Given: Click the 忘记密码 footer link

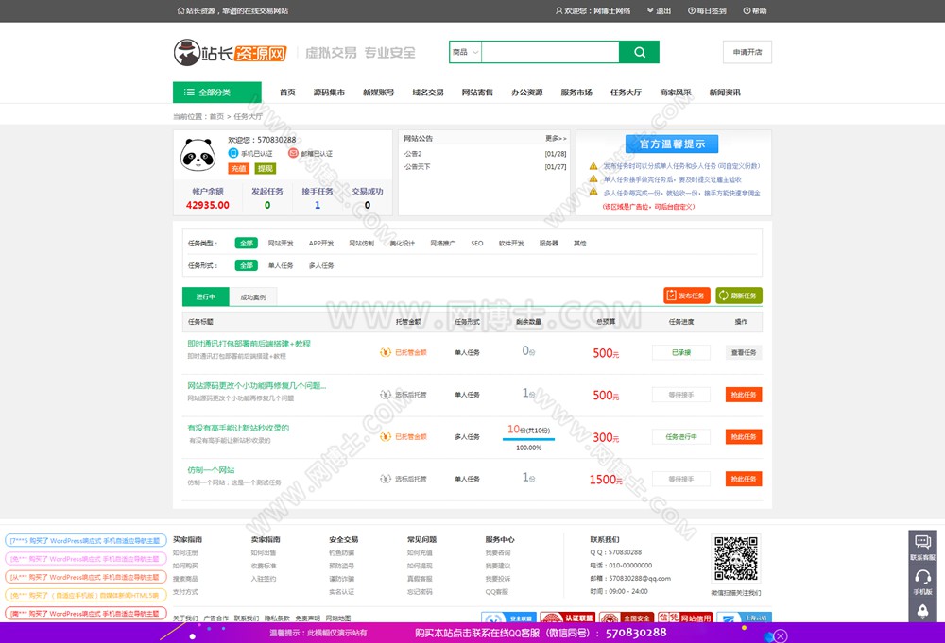Looking at the screenshot, I should pyautogui.click(x=420, y=592).
